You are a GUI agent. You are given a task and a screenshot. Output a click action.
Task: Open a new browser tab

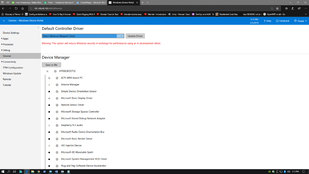point(142,2)
